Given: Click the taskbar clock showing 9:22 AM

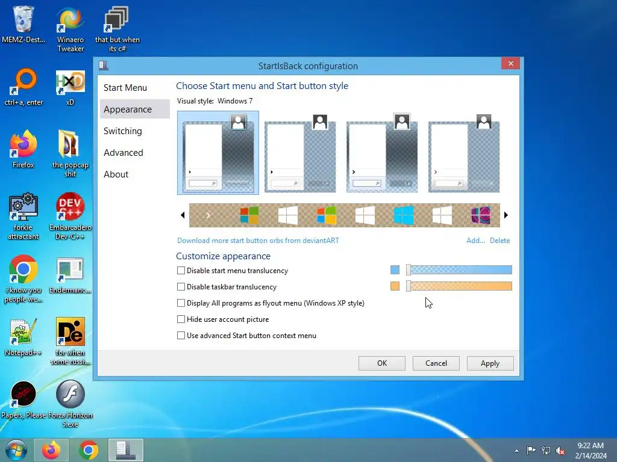Looking at the screenshot, I should (590, 451).
